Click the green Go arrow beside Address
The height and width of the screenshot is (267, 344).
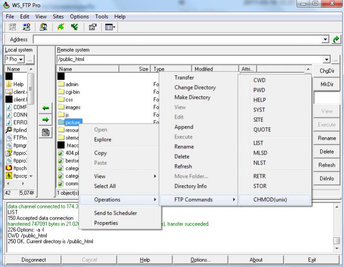[336, 40]
